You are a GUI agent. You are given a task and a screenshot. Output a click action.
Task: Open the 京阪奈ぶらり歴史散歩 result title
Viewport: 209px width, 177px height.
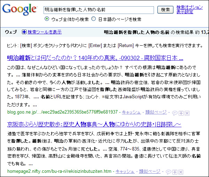click(x=94, y=124)
